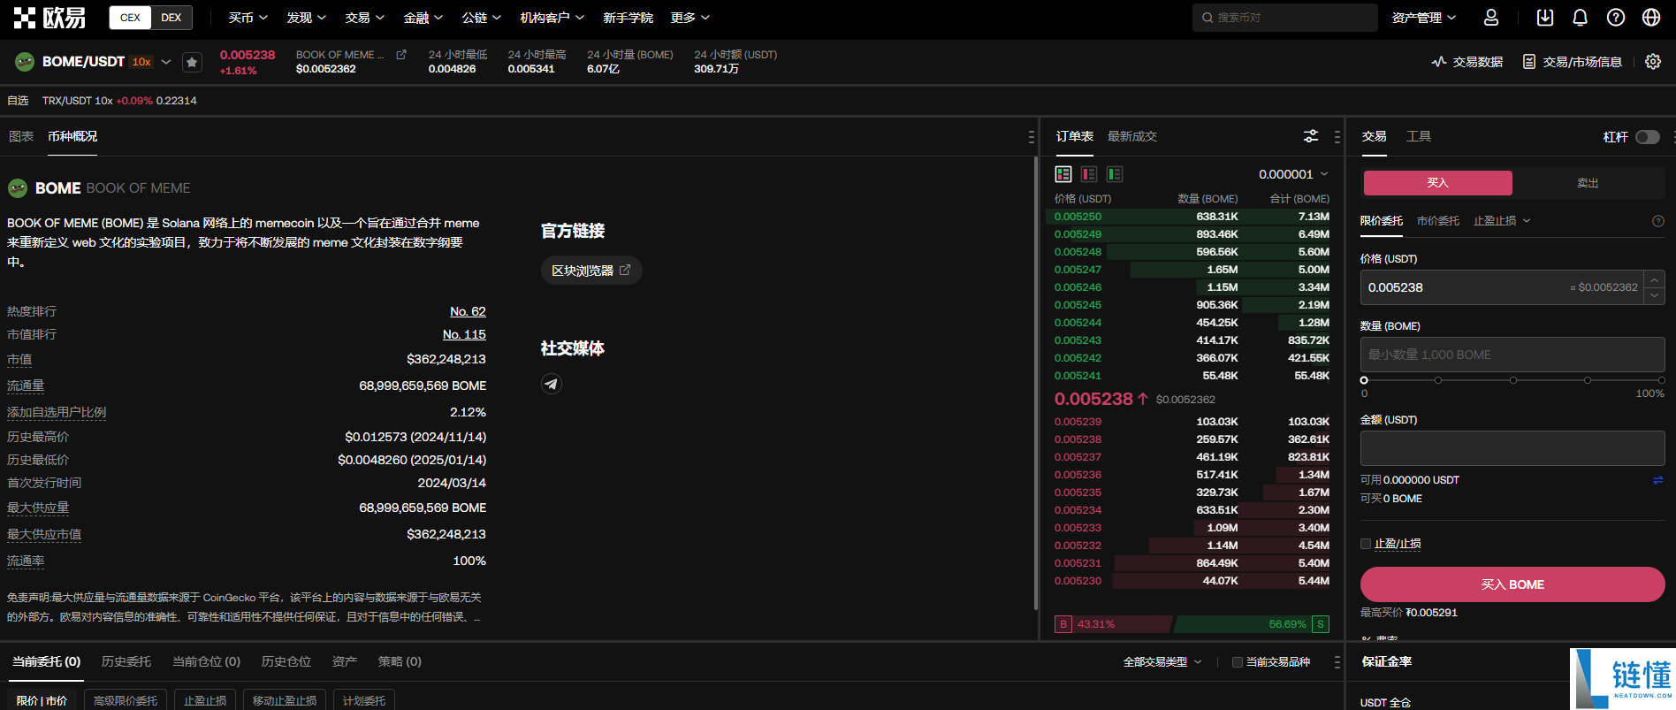This screenshot has width=1676, height=710.
Task: Show combined order book view icon
Action: [x=1063, y=174]
